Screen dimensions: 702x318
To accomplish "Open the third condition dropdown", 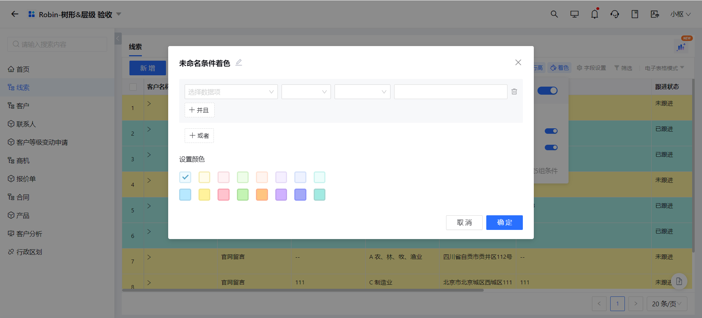I will point(362,92).
